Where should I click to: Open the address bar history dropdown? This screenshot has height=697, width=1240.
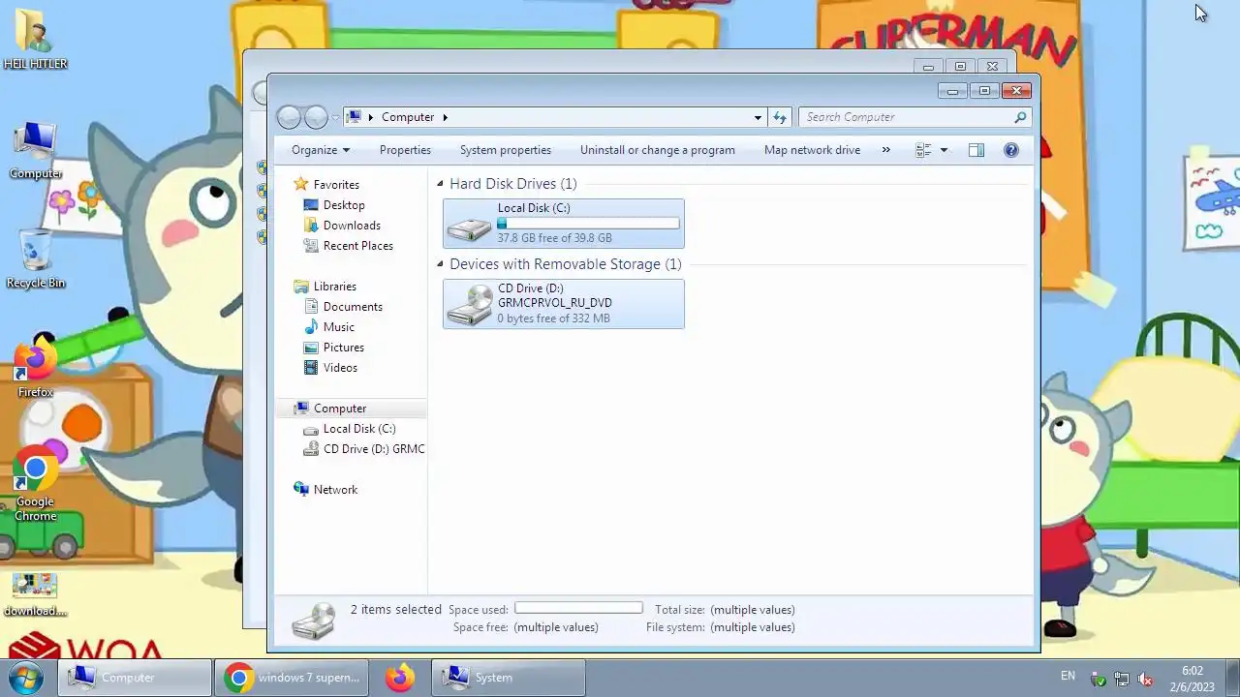758,117
